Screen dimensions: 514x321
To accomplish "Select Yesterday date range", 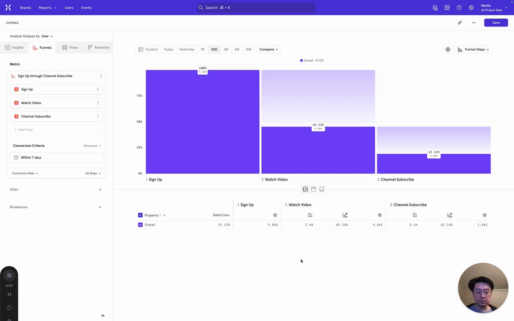I will tap(187, 49).
